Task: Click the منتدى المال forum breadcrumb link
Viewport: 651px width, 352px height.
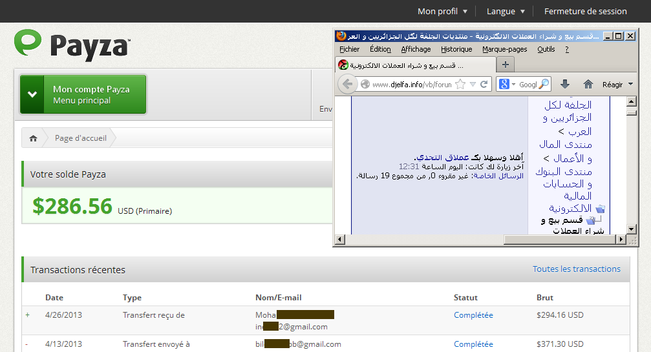Action: coord(566,145)
